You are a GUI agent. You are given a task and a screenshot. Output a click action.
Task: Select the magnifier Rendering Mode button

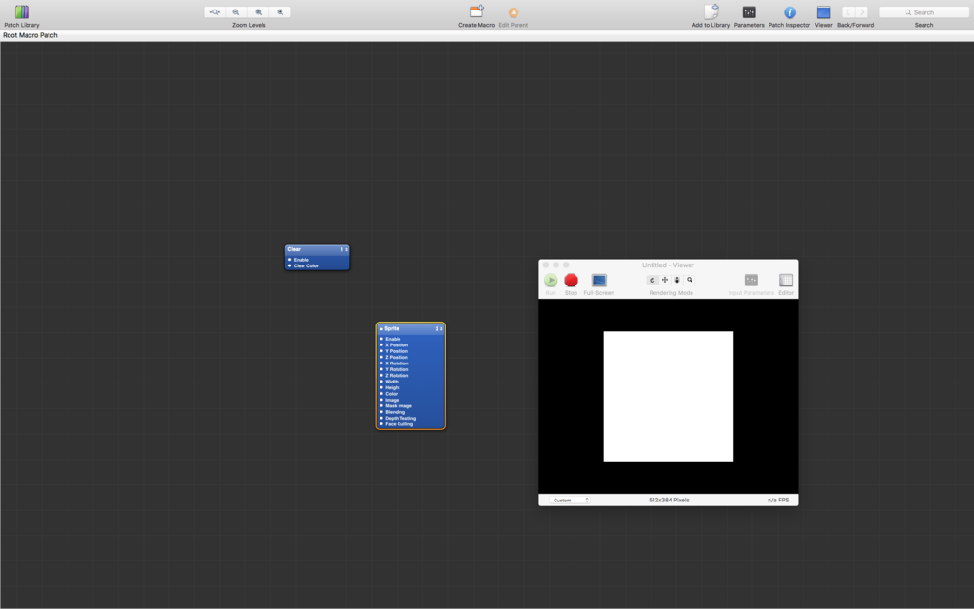pos(690,281)
